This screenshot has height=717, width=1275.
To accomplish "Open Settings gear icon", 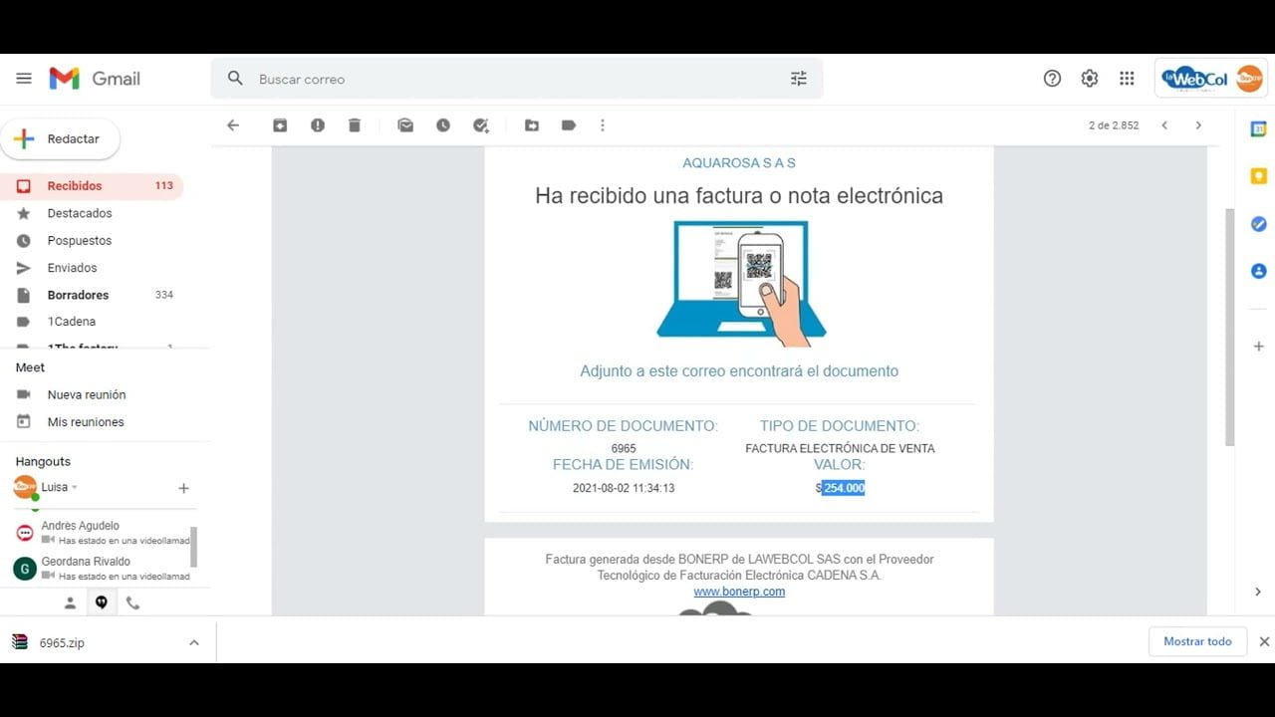I will pos(1090,79).
